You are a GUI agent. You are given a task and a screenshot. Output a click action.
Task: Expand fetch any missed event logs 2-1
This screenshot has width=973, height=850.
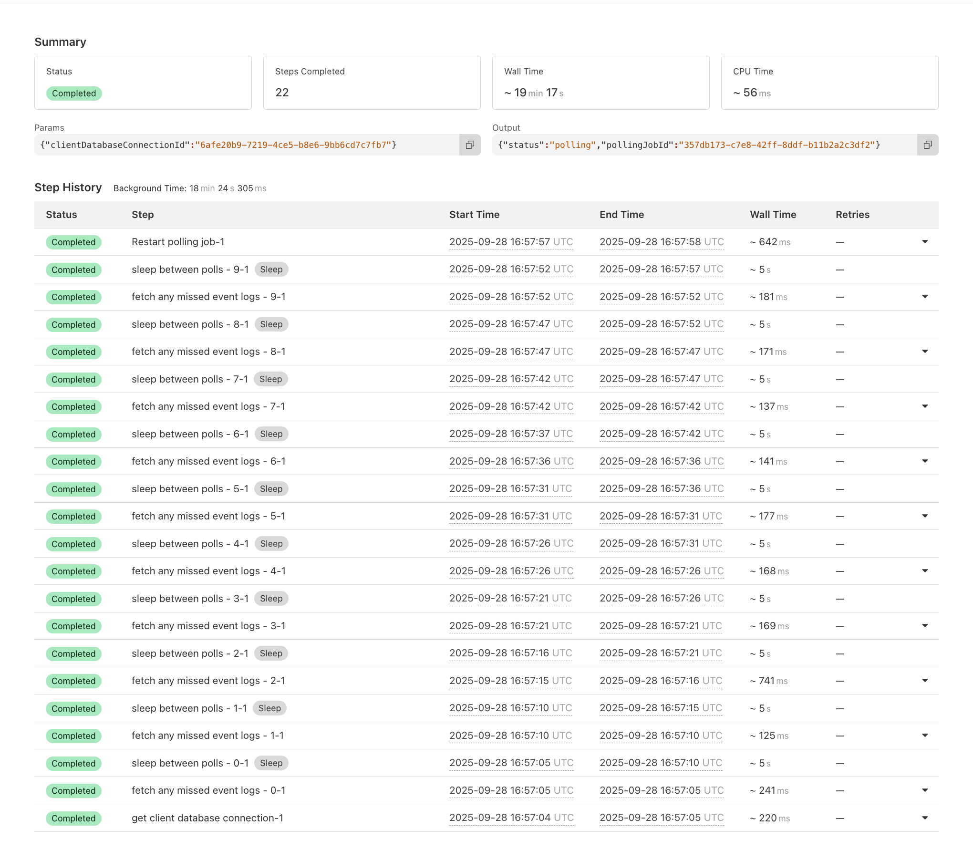(925, 681)
